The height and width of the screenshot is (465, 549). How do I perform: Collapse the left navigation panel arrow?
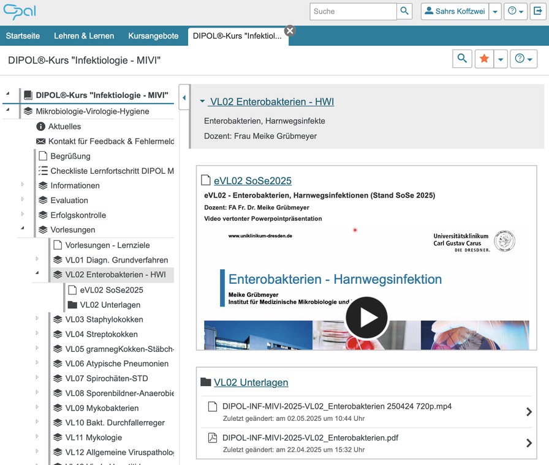point(184,97)
